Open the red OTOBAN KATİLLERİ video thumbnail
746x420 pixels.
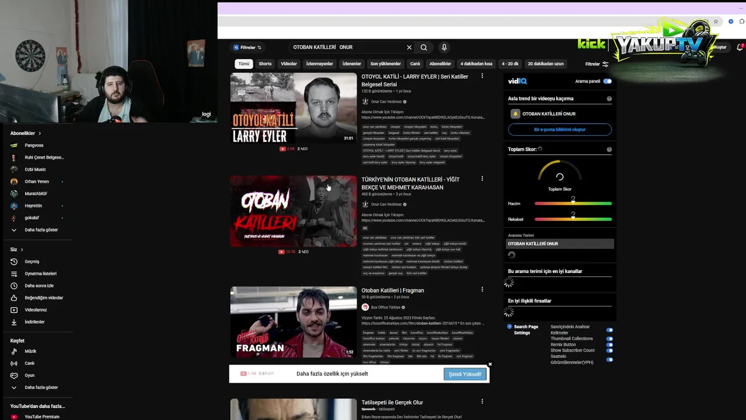293,211
